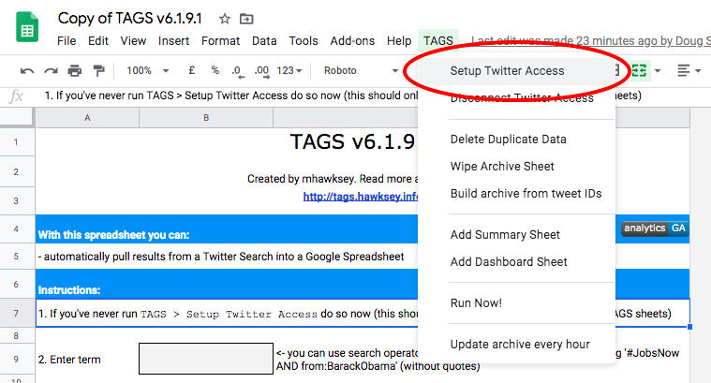Click the analytics GA badge

[x=655, y=228]
